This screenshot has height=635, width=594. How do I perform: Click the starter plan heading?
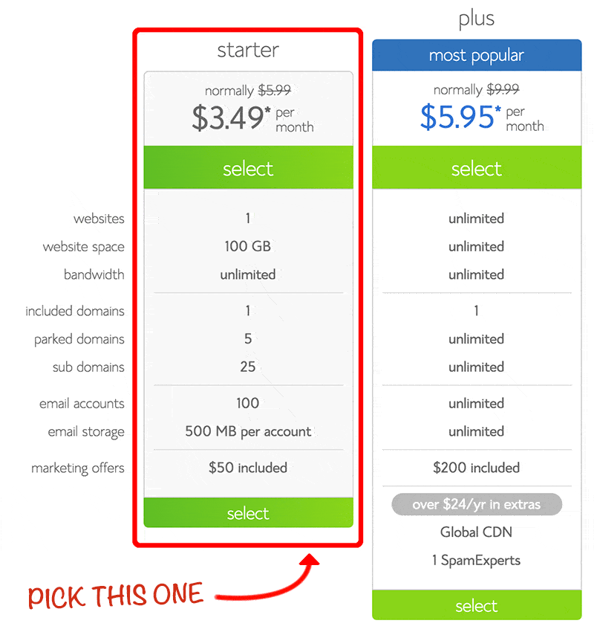[x=248, y=51]
